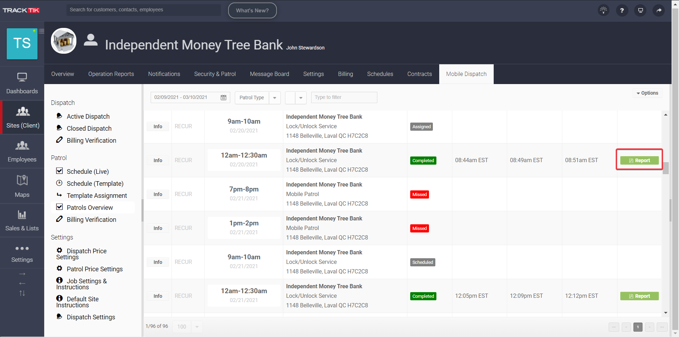Open the calendar icon in the date range field
The height and width of the screenshot is (337, 679).
[223, 97]
